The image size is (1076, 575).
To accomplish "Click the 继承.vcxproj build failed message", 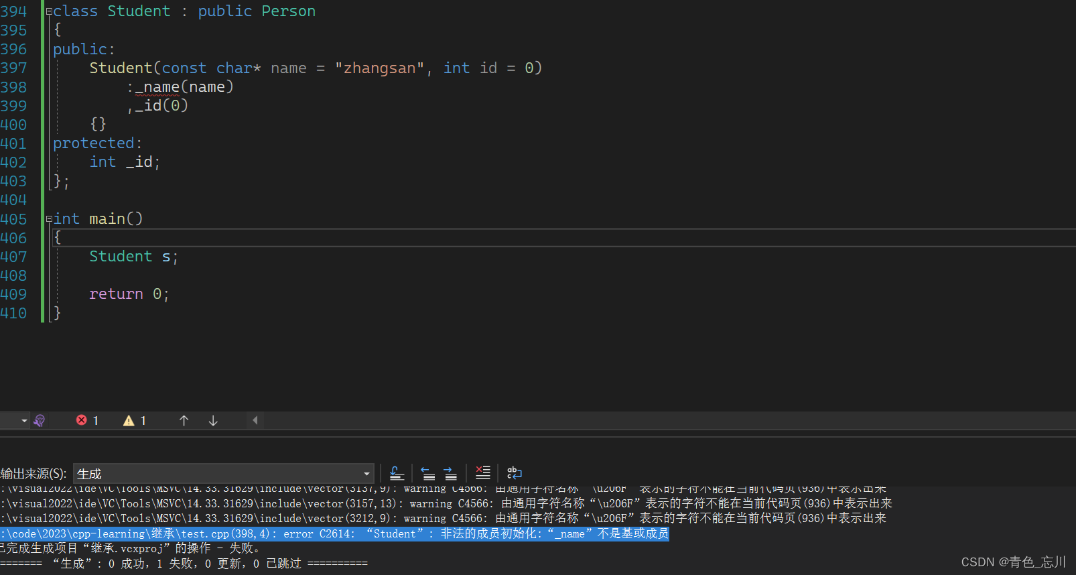I will click(x=131, y=548).
